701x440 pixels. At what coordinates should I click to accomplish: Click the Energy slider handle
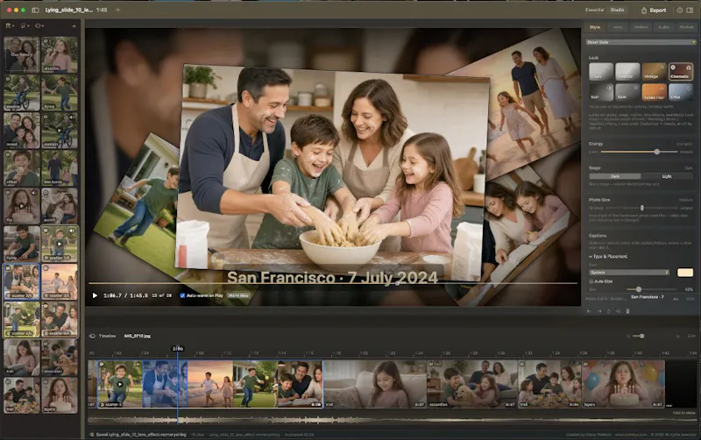[x=656, y=152]
